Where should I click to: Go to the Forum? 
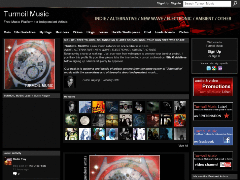click(103, 32)
